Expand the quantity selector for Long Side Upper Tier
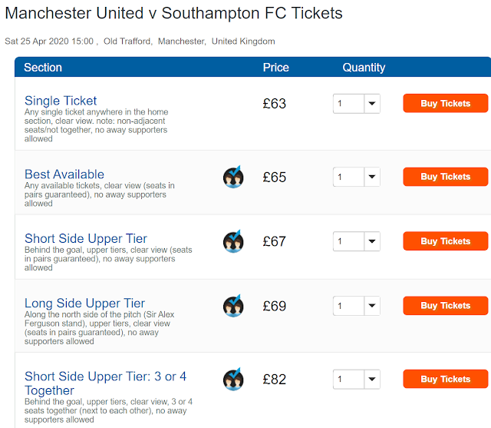 click(x=357, y=306)
